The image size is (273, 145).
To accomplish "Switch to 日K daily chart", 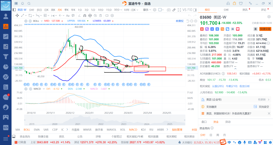I will (x=46, y=10).
